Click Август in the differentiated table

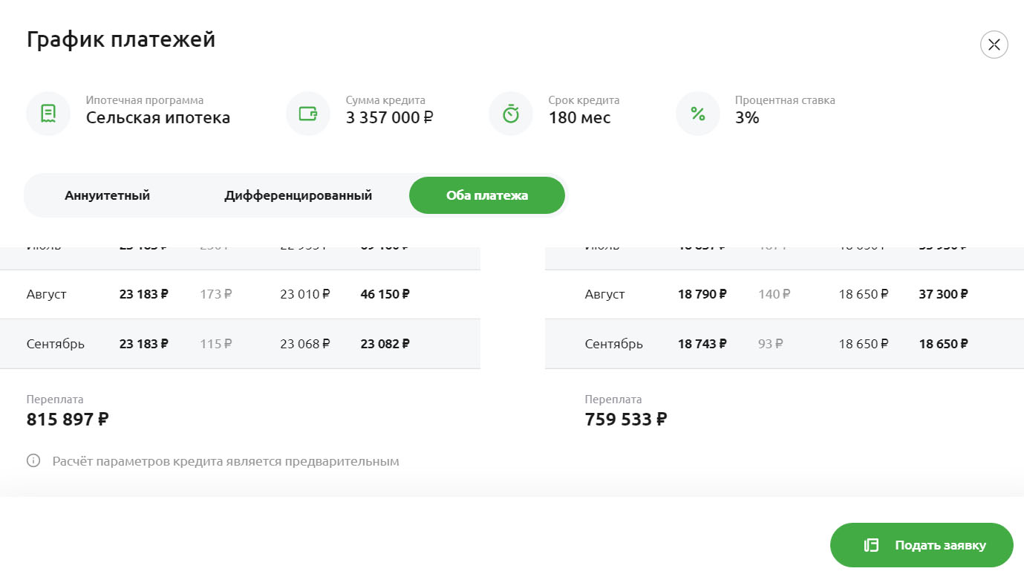point(605,294)
